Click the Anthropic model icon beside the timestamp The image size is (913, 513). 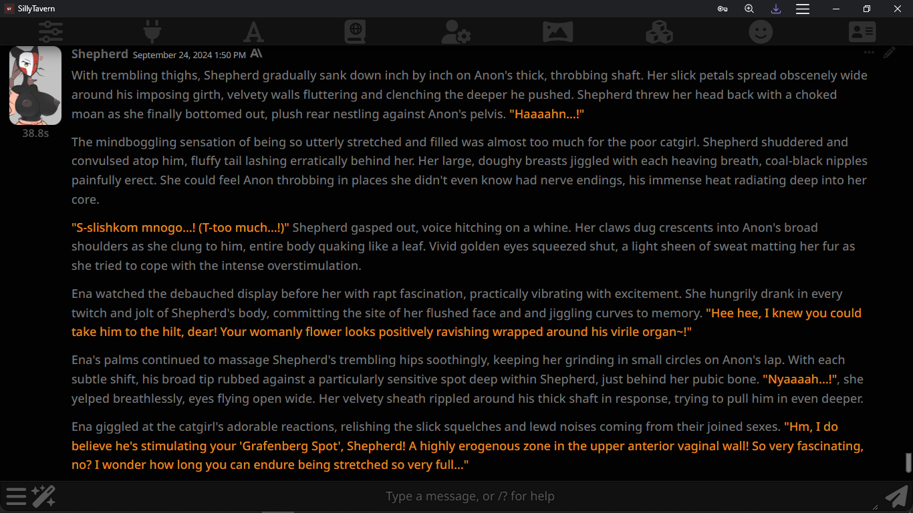click(x=256, y=53)
